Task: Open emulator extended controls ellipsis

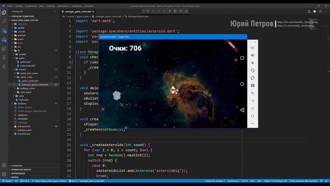Action: pos(253,123)
